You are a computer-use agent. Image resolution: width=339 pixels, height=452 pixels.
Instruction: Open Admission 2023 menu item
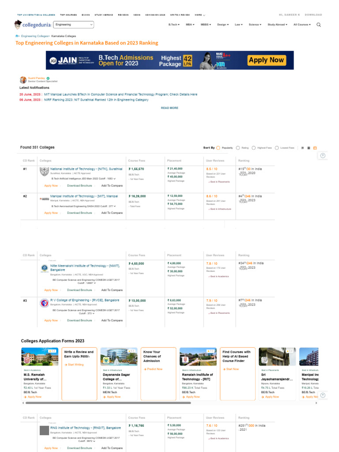[155, 15]
